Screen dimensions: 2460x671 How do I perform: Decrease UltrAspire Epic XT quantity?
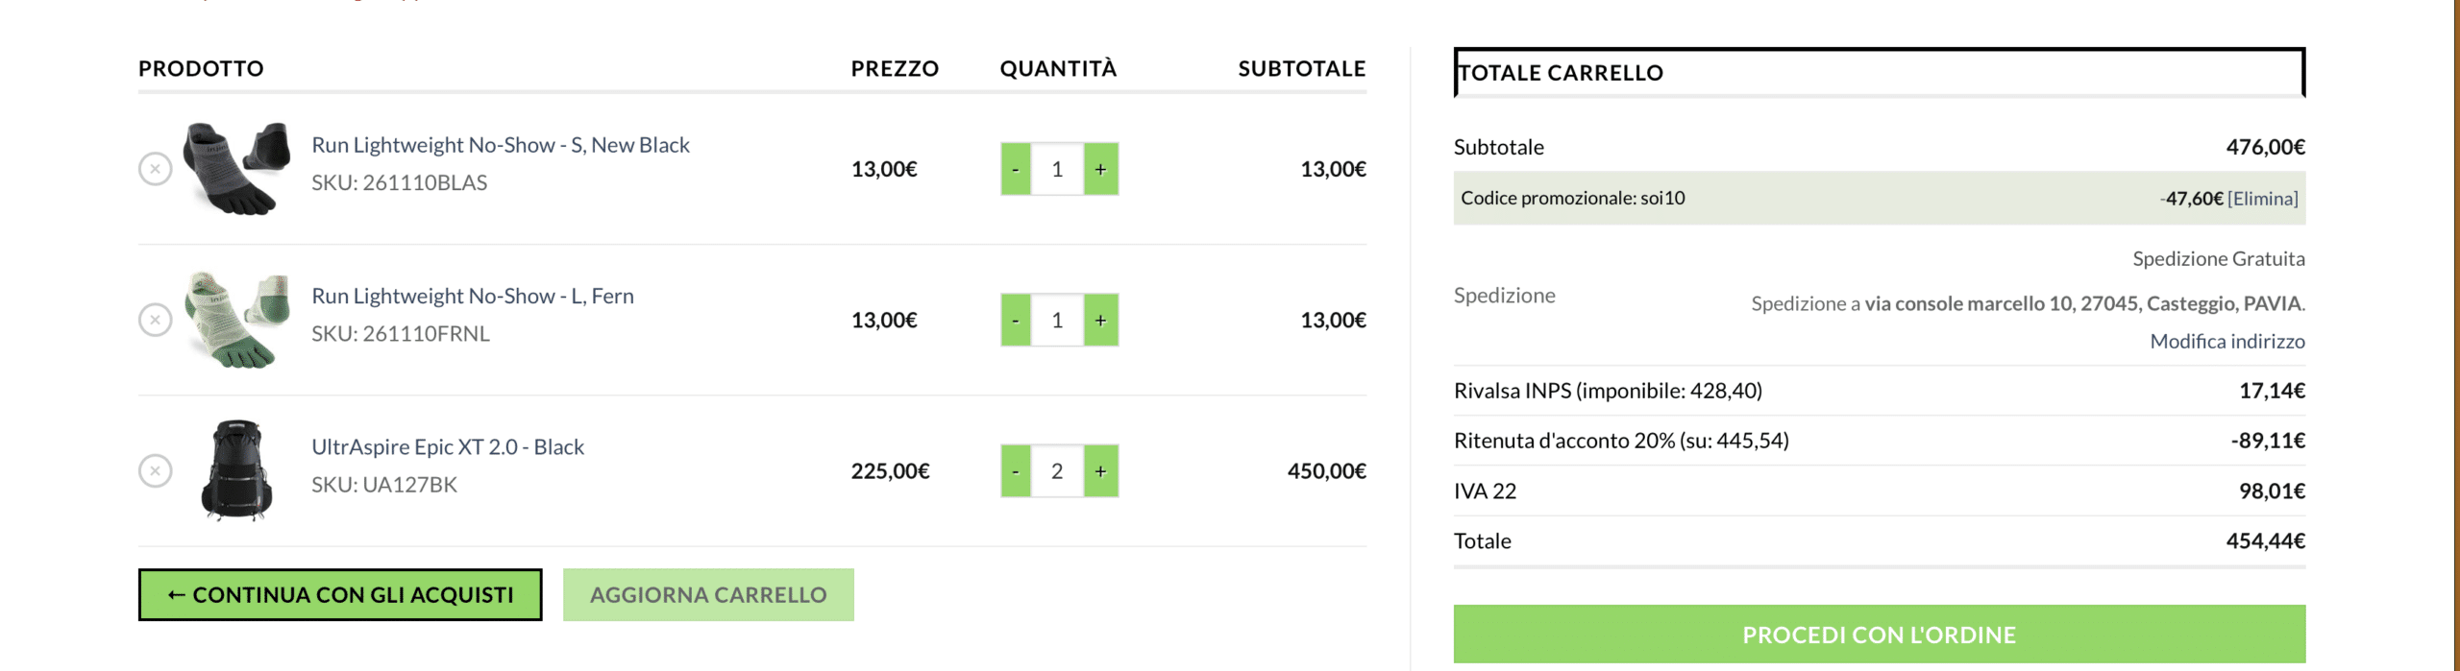pyautogui.click(x=1016, y=470)
